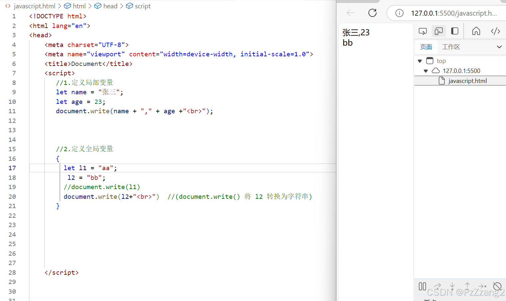Click the script breadcrumb segment

[142, 6]
